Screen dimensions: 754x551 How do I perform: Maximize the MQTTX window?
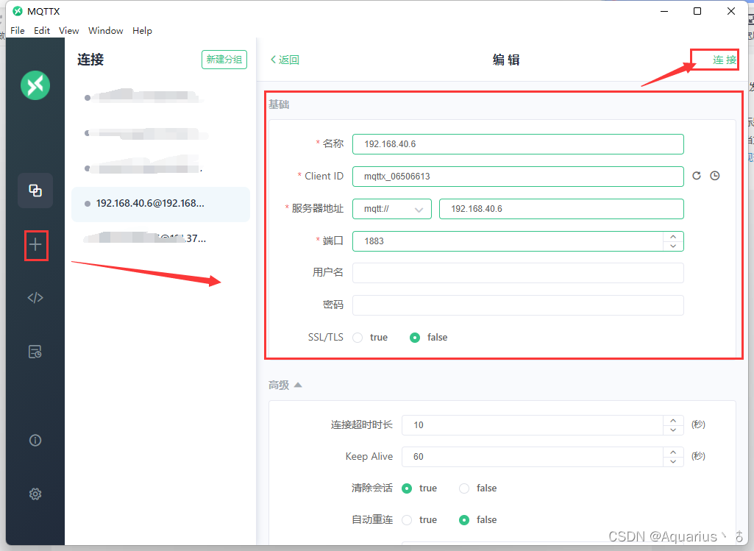697,11
